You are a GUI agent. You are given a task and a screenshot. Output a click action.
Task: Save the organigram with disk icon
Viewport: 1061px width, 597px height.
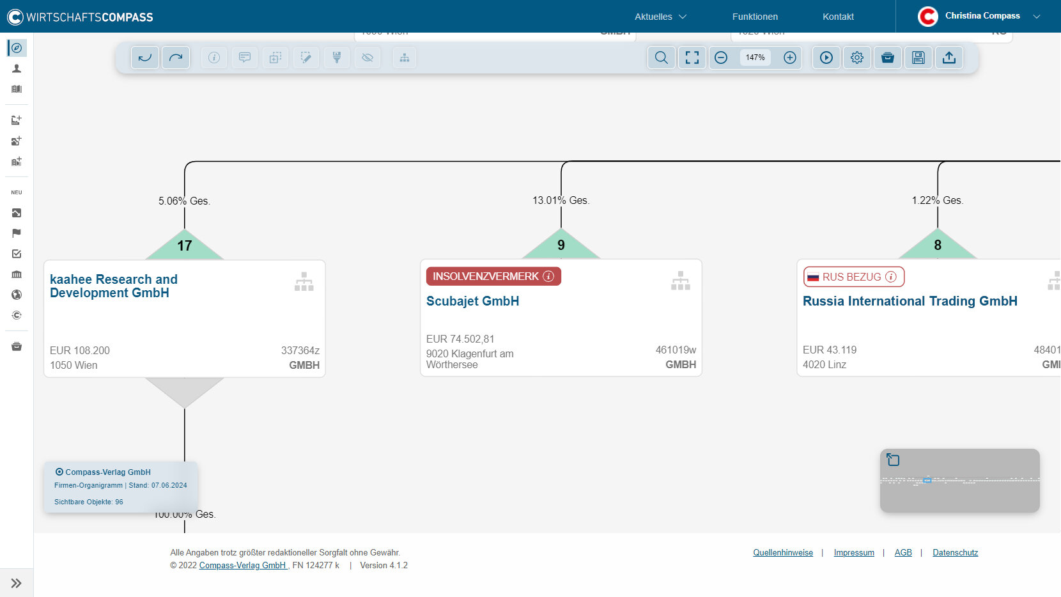[918, 58]
